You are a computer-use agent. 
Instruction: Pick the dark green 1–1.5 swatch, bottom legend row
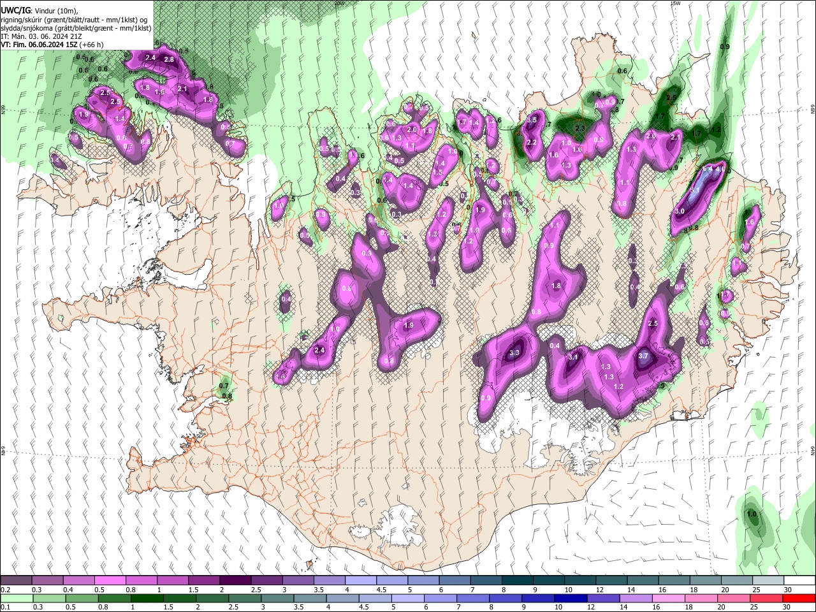click(147, 598)
